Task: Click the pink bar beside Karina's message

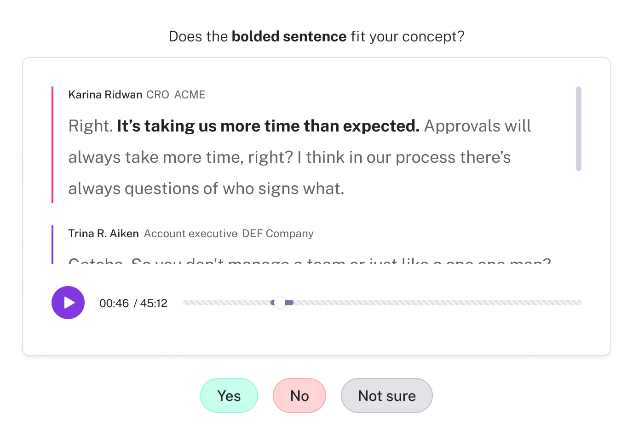Action: point(52,144)
